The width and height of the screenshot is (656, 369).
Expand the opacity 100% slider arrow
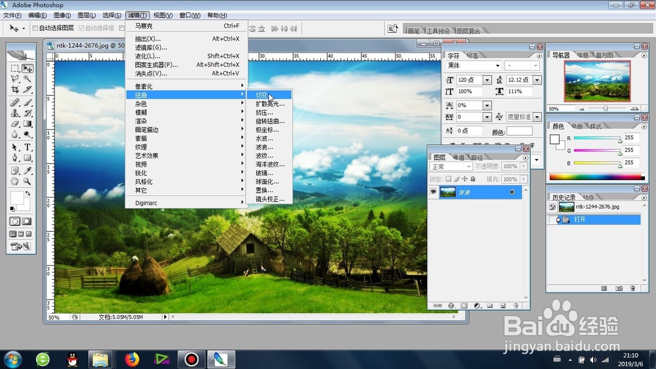pyautogui.click(x=523, y=166)
